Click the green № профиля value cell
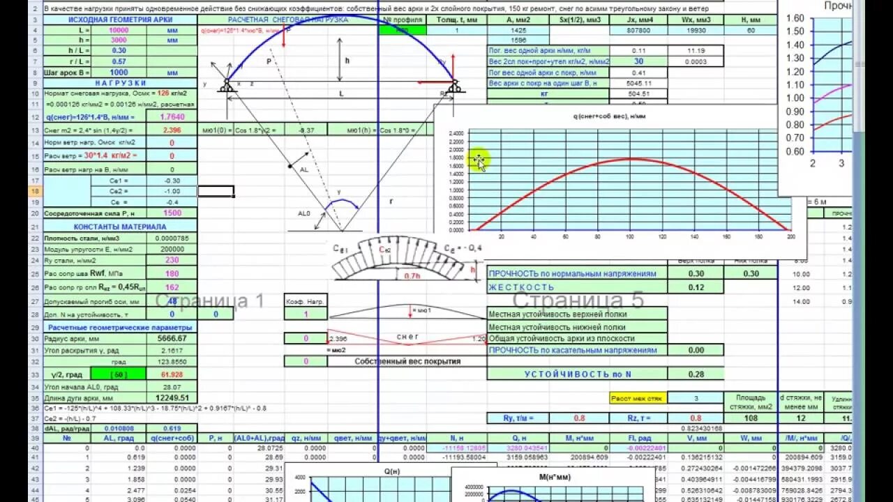This screenshot has height=502, width=893. (x=403, y=30)
